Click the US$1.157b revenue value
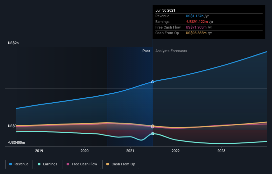This screenshot has width=272, height=174. point(194,16)
